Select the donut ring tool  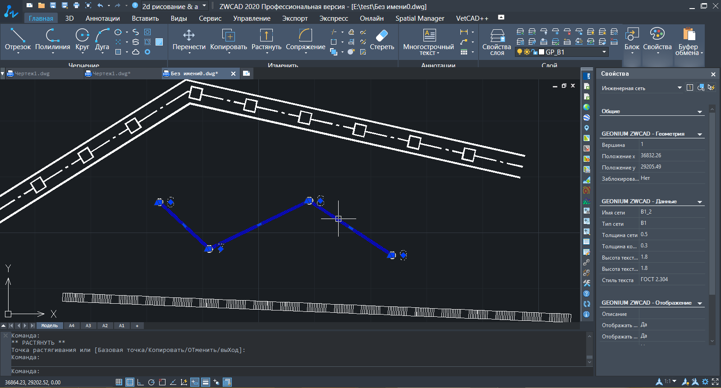(x=147, y=52)
